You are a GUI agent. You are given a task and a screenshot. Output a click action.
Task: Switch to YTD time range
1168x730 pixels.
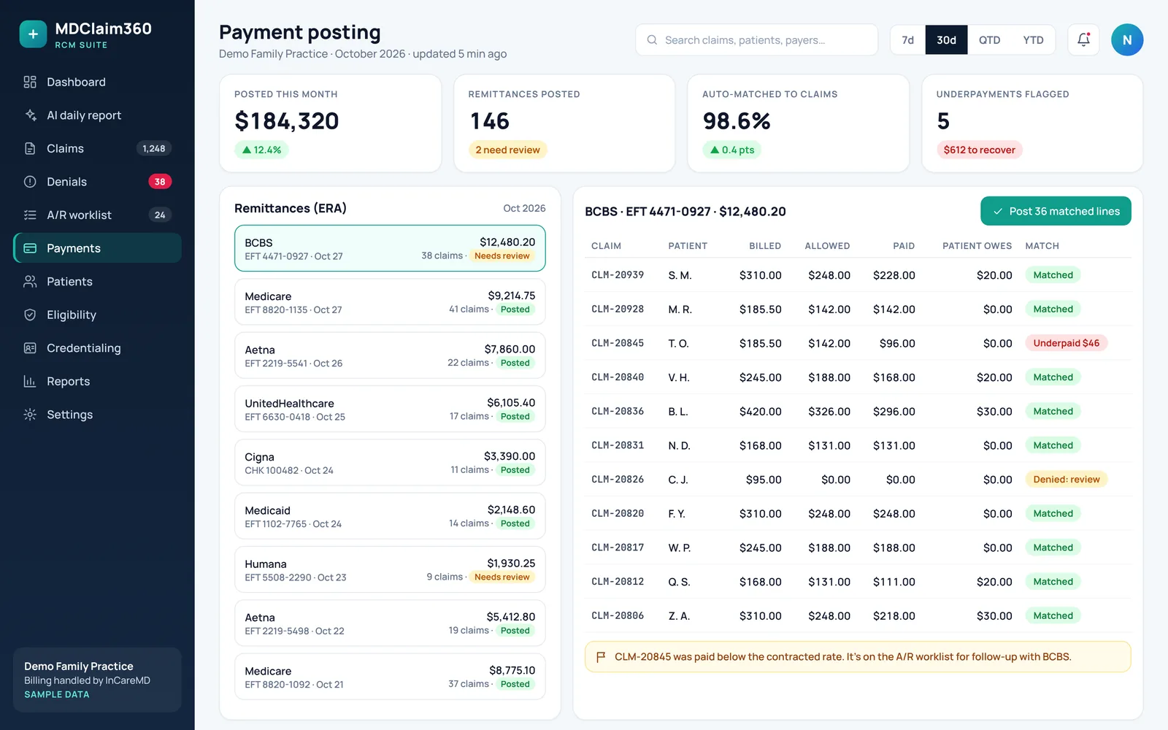(x=1033, y=40)
